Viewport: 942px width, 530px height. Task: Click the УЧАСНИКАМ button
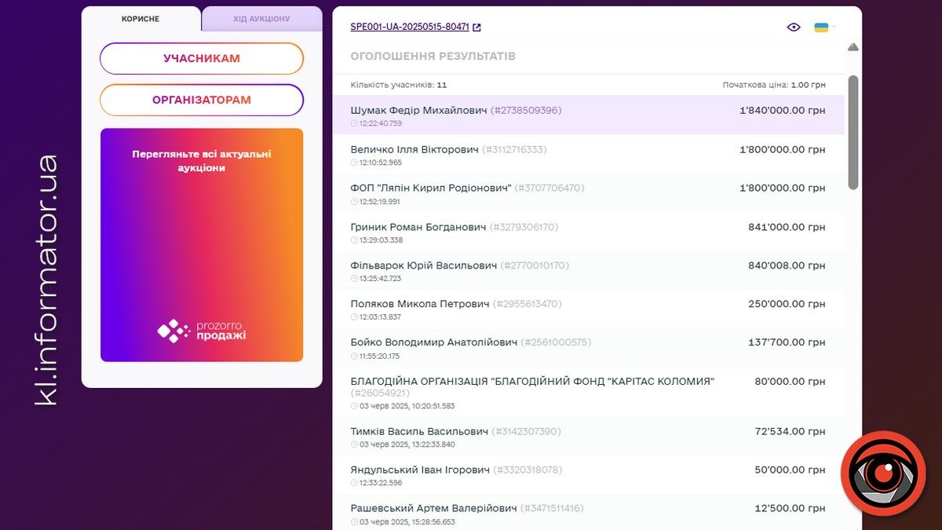coord(201,58)
